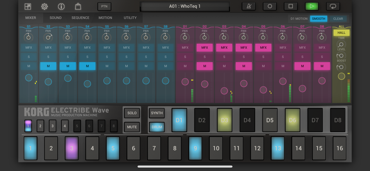Tap step pad 7 in the sequencer
The image size is (370, 171).
coord(154,148)
